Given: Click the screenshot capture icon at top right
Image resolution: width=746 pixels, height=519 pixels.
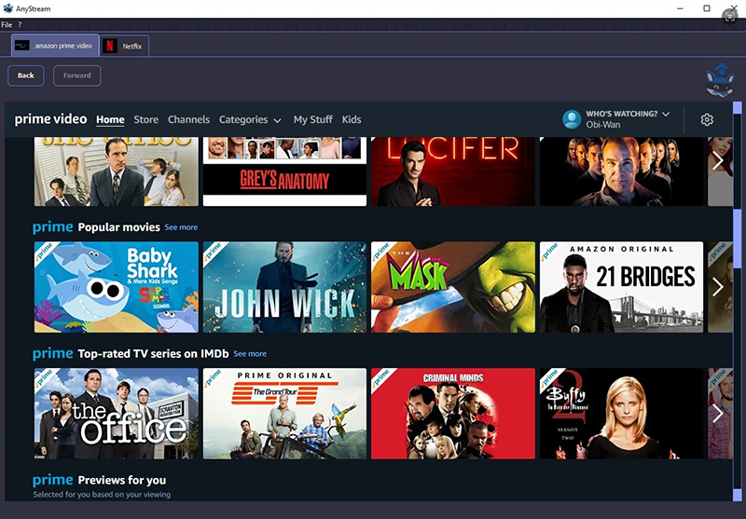Looking at the screenshot, I should pos(729,16).
